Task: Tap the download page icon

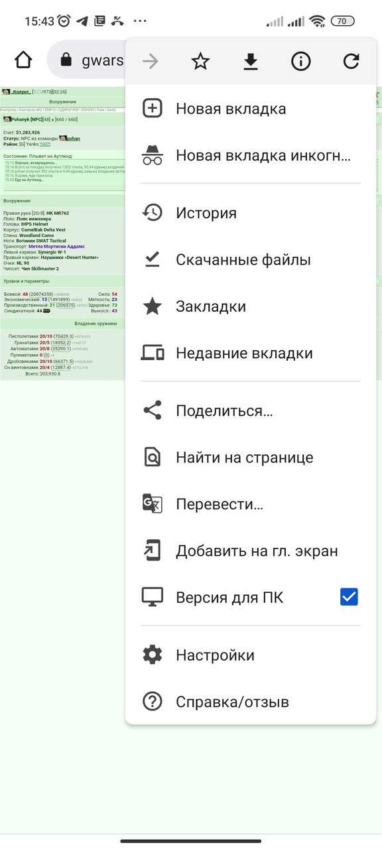Action: 250,62
